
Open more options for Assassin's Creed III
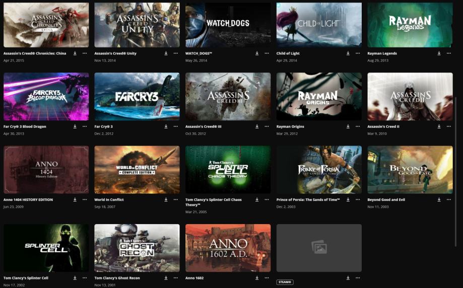pos(267,126)
